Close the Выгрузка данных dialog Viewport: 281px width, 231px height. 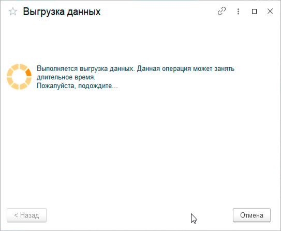[x=270, y=11]
